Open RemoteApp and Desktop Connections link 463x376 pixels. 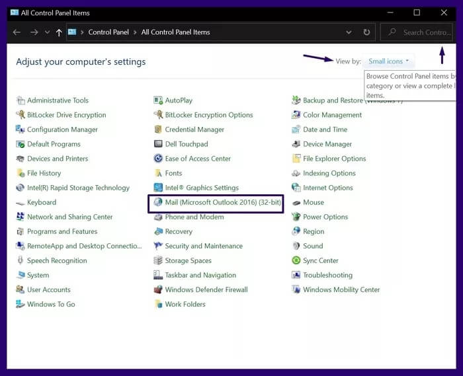click(85, 246)
